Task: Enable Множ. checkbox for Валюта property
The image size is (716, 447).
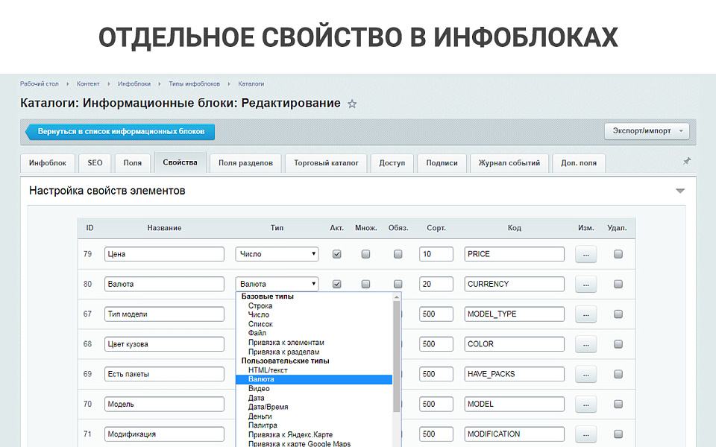Action: pos(365,284)
